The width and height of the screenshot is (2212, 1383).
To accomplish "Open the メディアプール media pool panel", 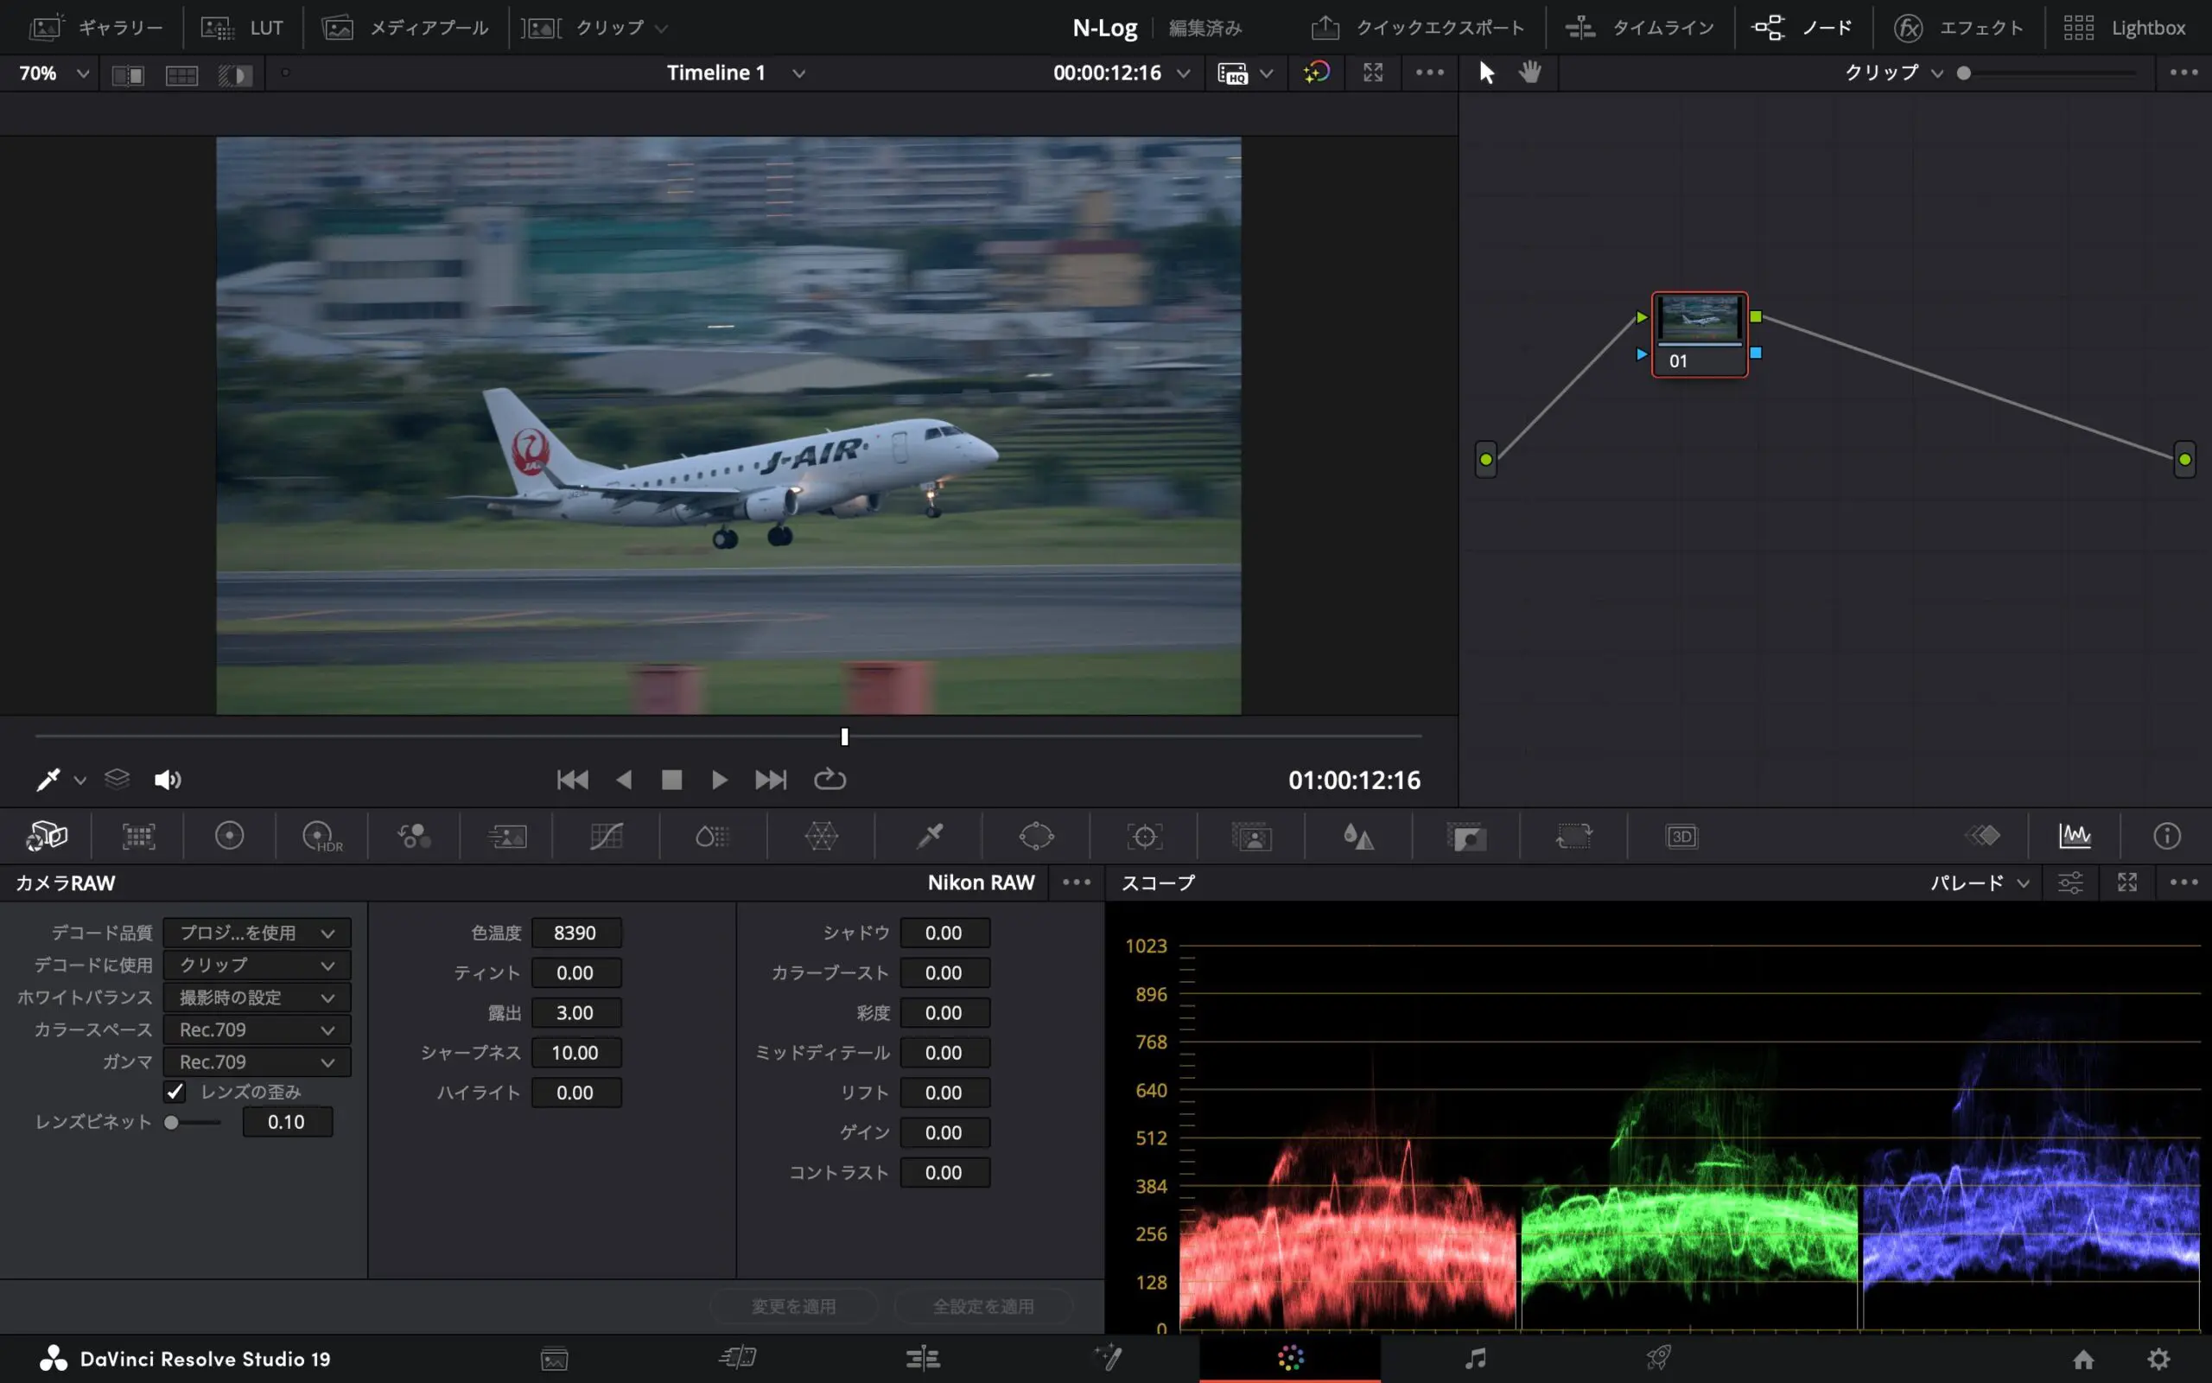I will click(x=406, y=28).
